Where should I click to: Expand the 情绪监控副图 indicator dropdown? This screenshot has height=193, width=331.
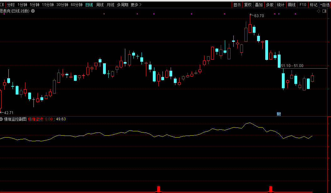coord(1,119)
